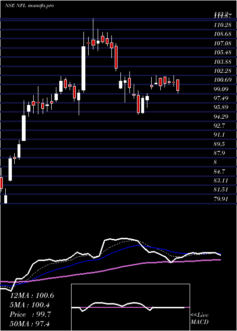This screenshot has height=331, width=237.
Task: Click the 107.08 price level label
Action: 222,44
